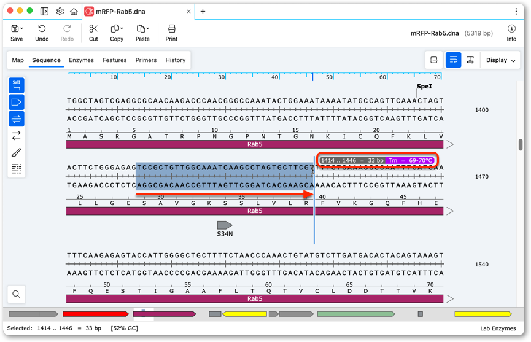The width and height of the screenshot is (531, 342).
Task: Click the red feature in overview bar
Action: click(x=96, y=314)
